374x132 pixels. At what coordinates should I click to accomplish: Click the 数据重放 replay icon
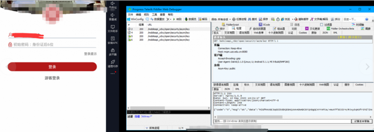tap(157, 19)
